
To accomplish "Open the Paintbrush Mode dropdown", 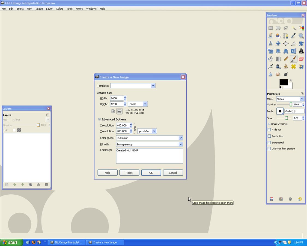I will (290, 99).
